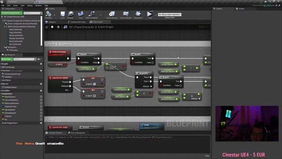Viewport: 282px width, 159px height.
Task: Add a function with Functions plus
Action: pyautogui.click(x=41, y=71)
